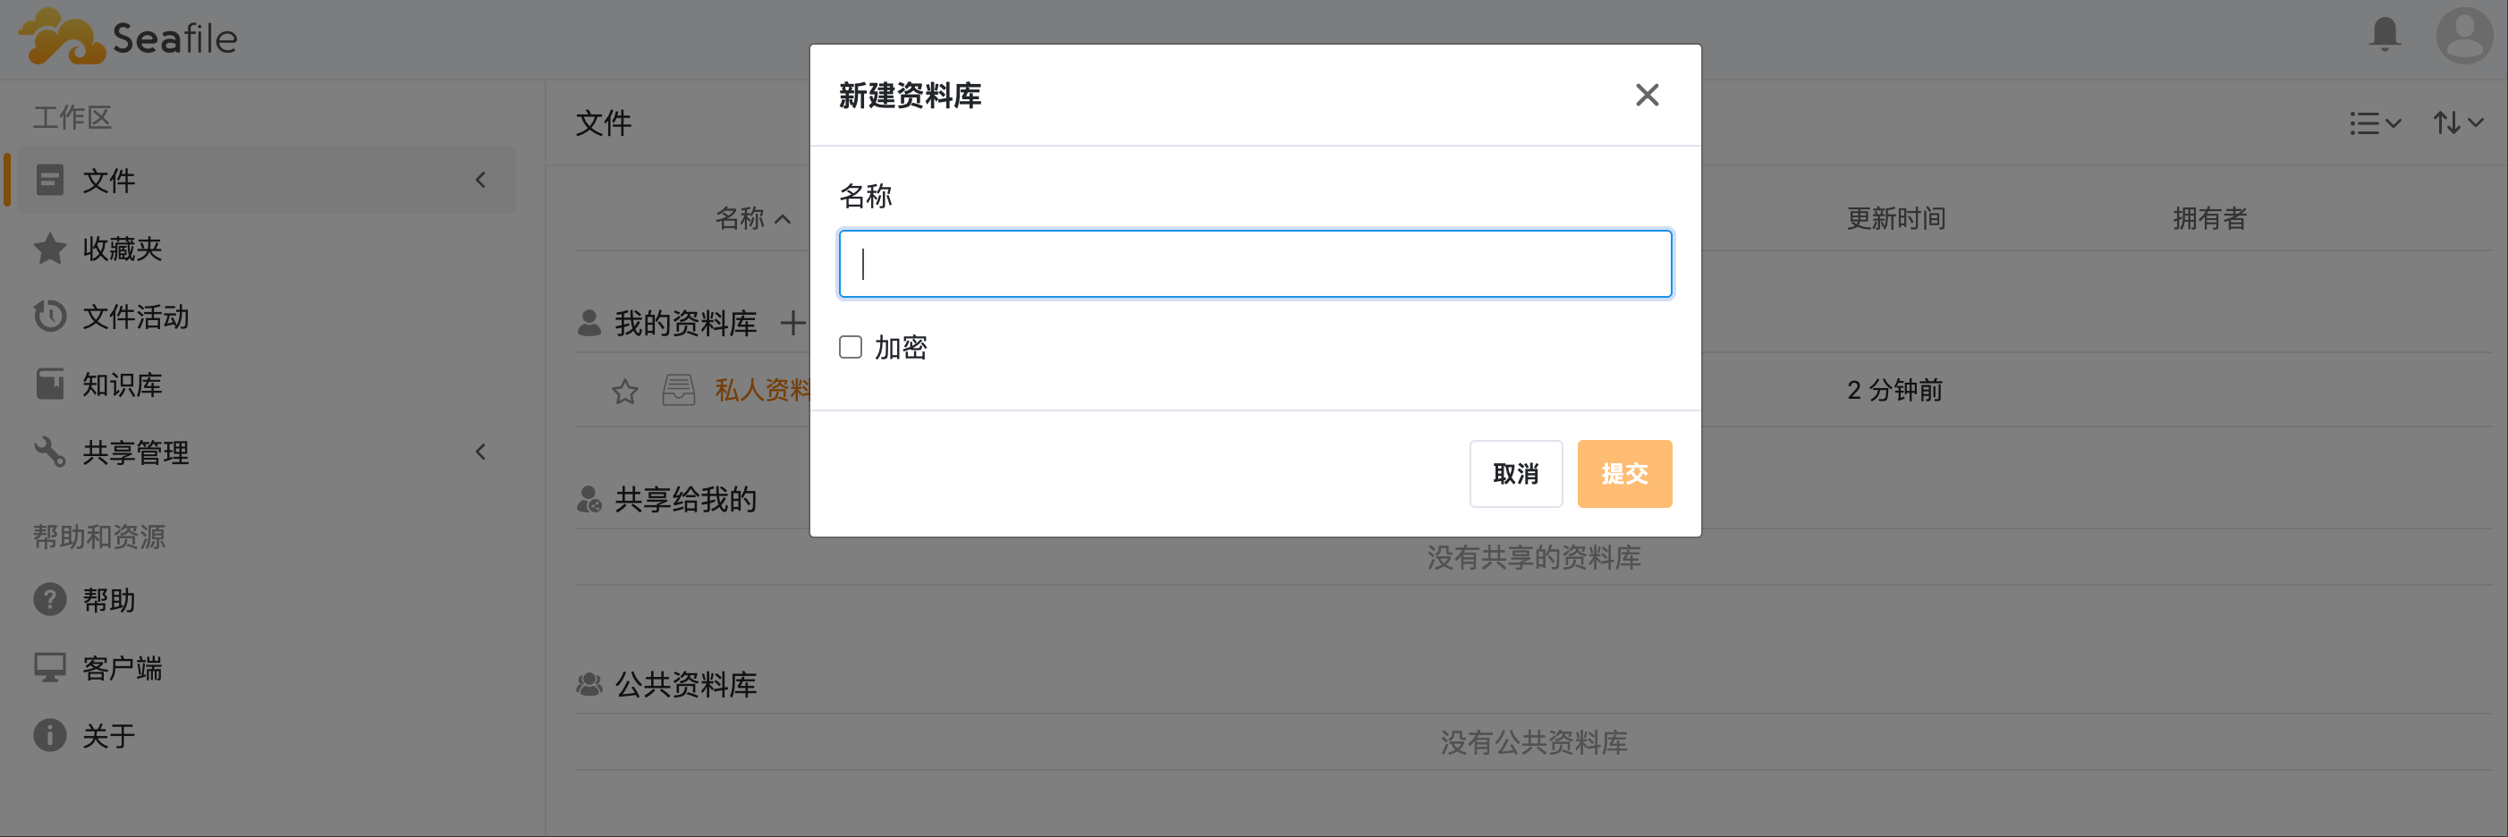The width and height of the screenshot is (2508, 837).
Task: Open the user avatar menu
Action: click(2464, 36)
